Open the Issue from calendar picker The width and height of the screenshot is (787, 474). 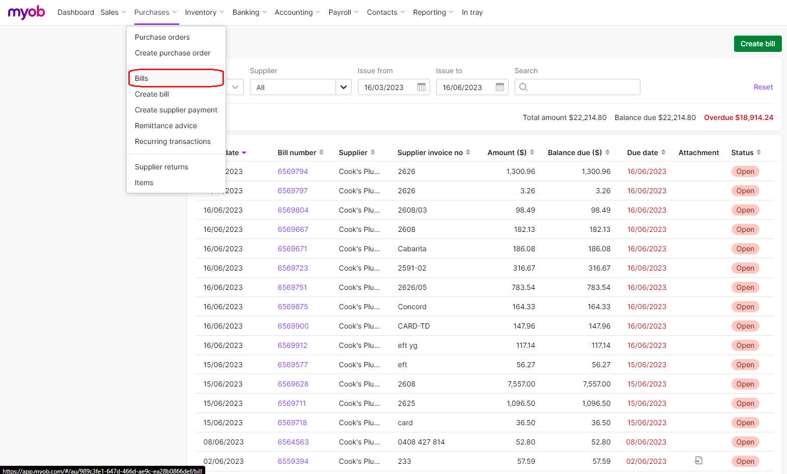(421, 87)
